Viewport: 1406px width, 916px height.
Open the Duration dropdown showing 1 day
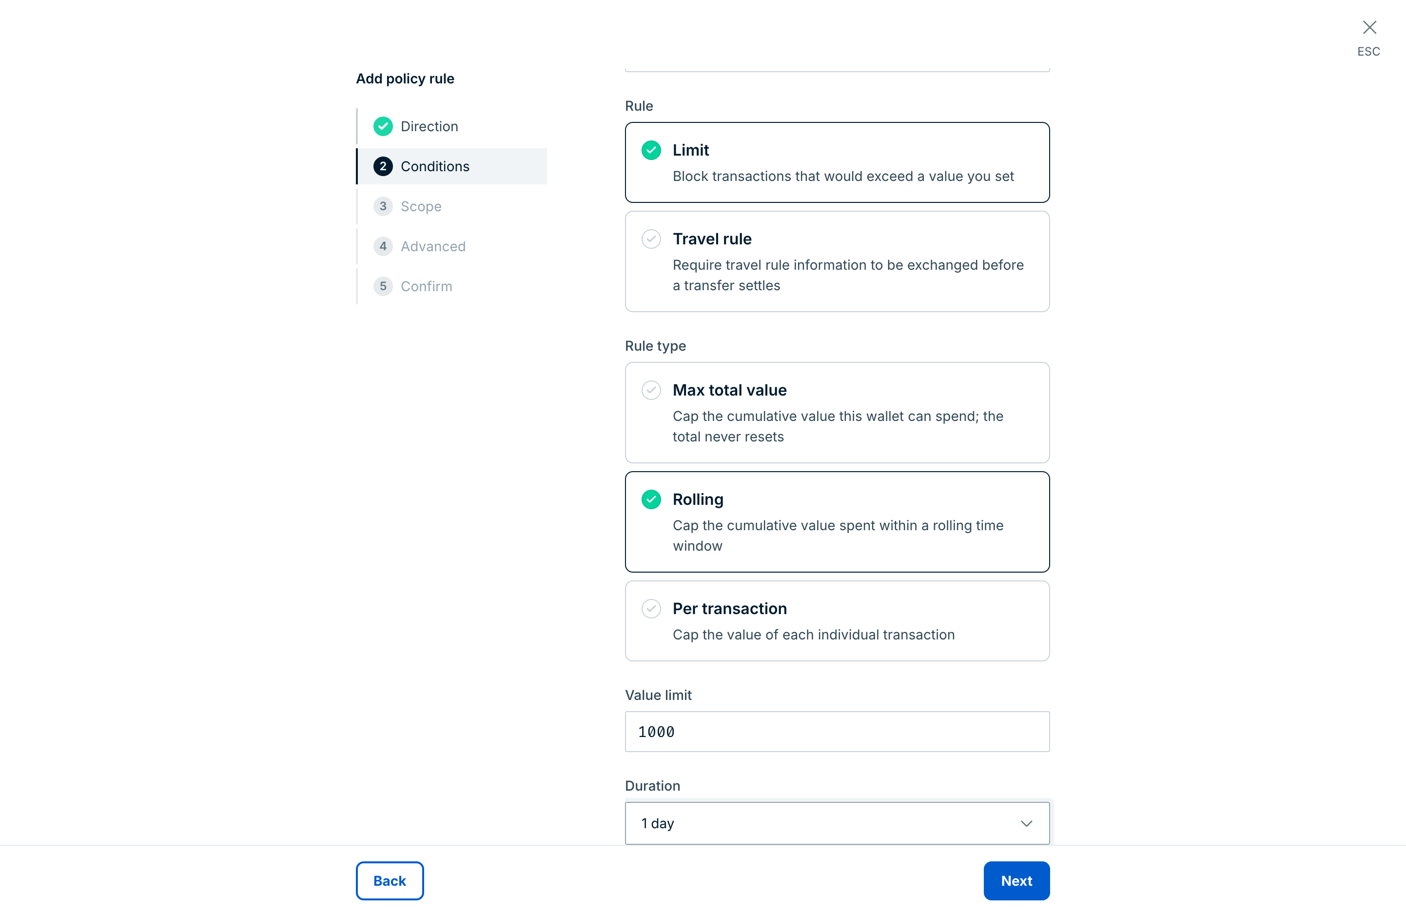837,823
